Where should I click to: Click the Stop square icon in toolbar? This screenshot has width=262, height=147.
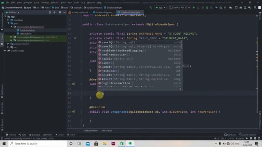tap(225, 8)
